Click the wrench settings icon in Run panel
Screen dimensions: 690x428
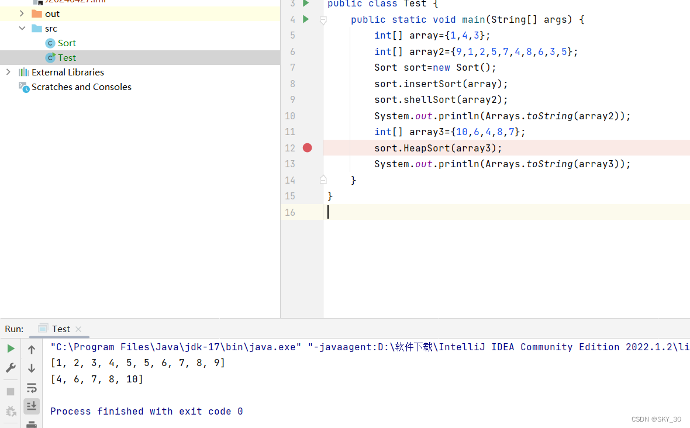point(11,367)
